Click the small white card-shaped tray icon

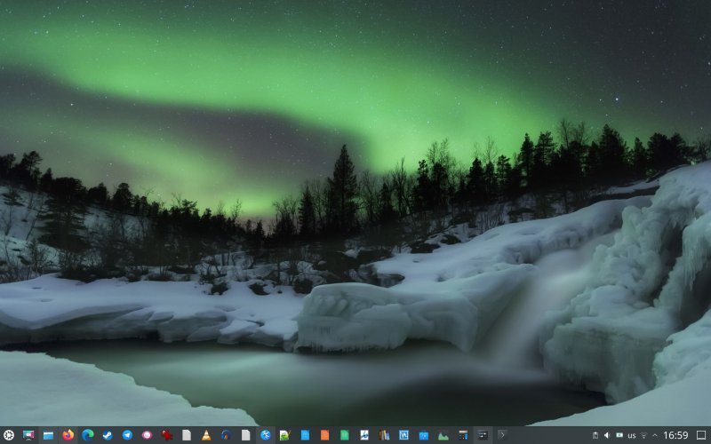click(x=619, y=435)
